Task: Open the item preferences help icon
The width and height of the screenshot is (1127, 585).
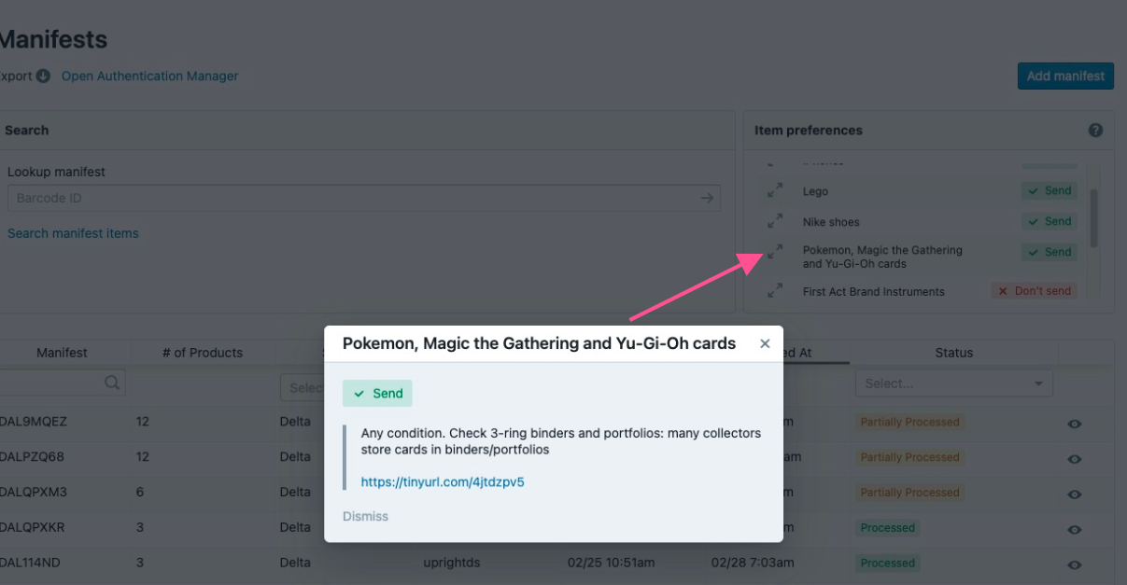Action: click(x=1095, y=131)
